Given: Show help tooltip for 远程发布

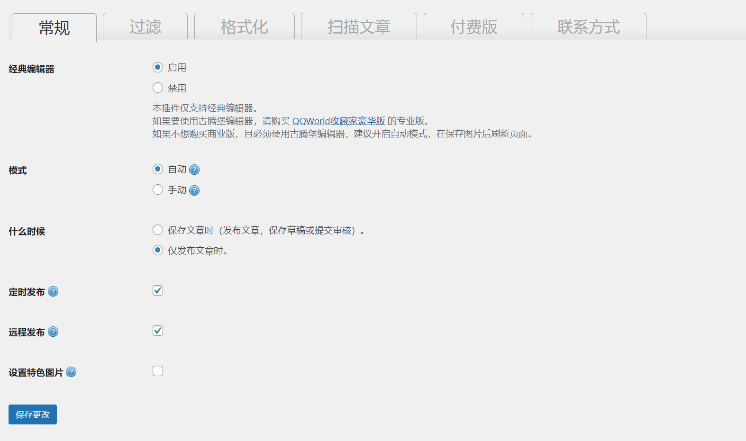Looking at the screenshot, I should (53, 332).
